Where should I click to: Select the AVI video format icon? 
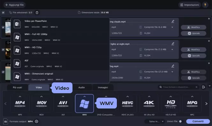click(x=63, y=104)
